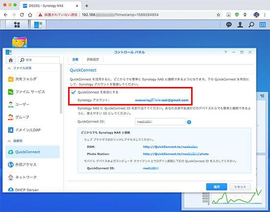Click the Synology account gmail link
Viewport: 270px width, 212px height.
point(162,100)
